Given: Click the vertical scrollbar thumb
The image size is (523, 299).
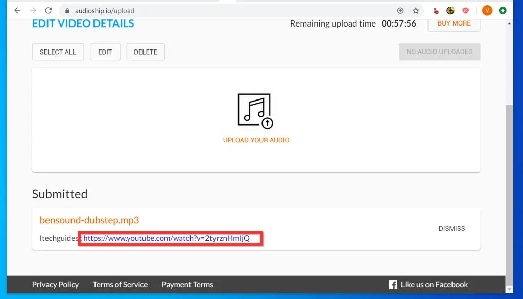Looking at the screenshot, I should [x=509, y=195].
